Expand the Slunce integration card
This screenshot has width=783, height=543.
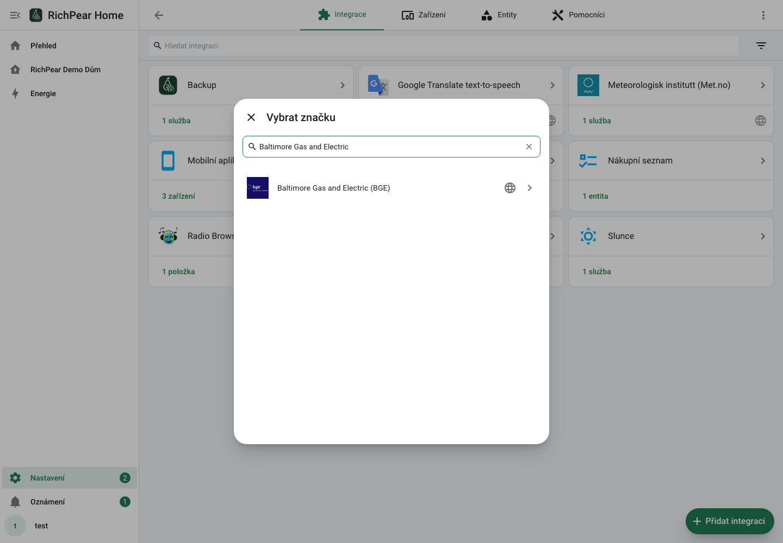(x=763, y=236)
